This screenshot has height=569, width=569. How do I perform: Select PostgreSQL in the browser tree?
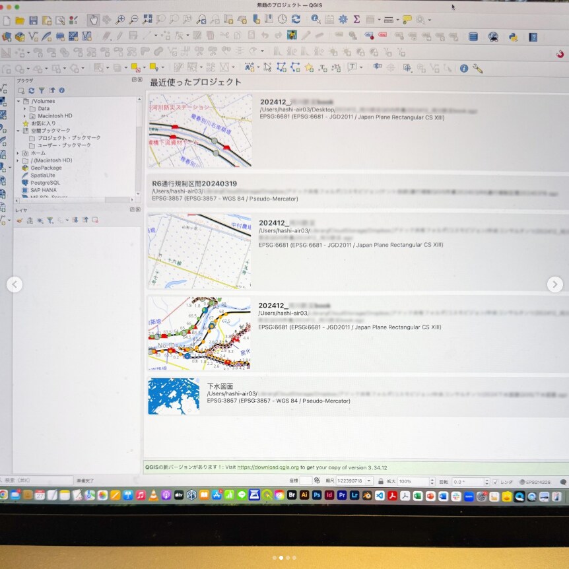(45, 183)
